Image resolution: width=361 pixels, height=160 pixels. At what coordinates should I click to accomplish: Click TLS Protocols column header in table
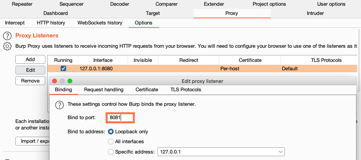click(319, 60)
